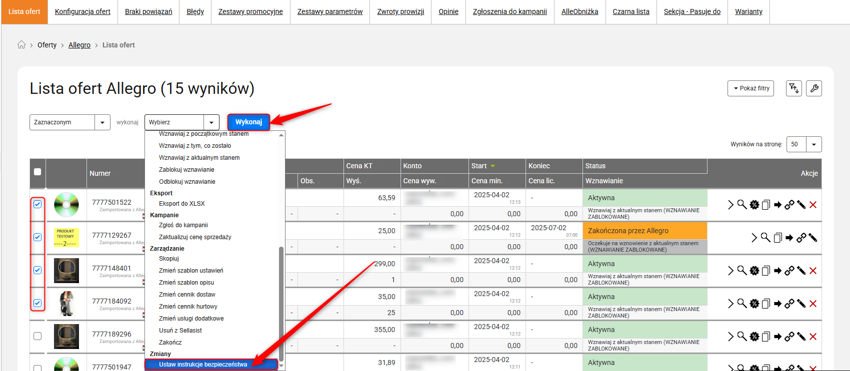Viewport: 850px width, 371px height.
Task: Open the Wybierz action dropdown
Action: coord(182,122)
